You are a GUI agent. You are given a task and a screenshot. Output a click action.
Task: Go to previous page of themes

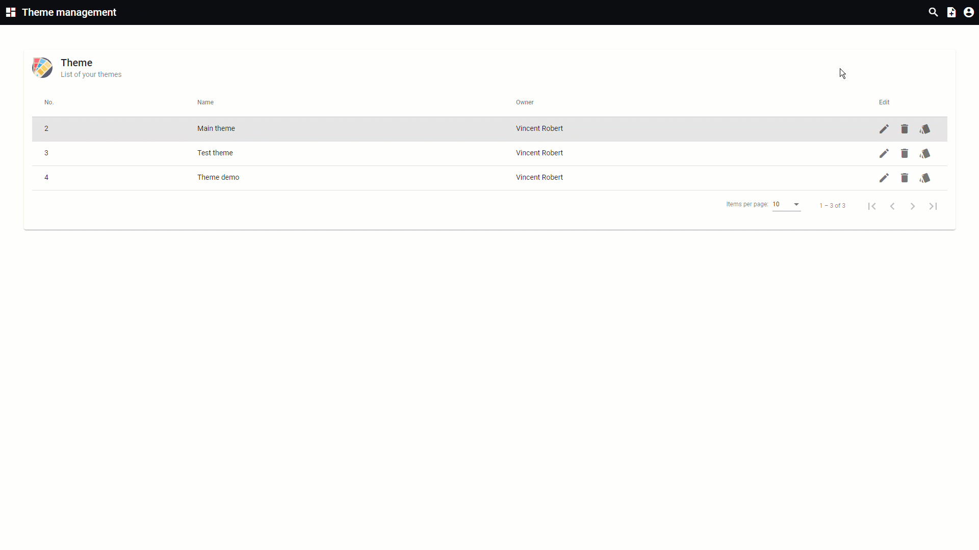coord(892,206)
